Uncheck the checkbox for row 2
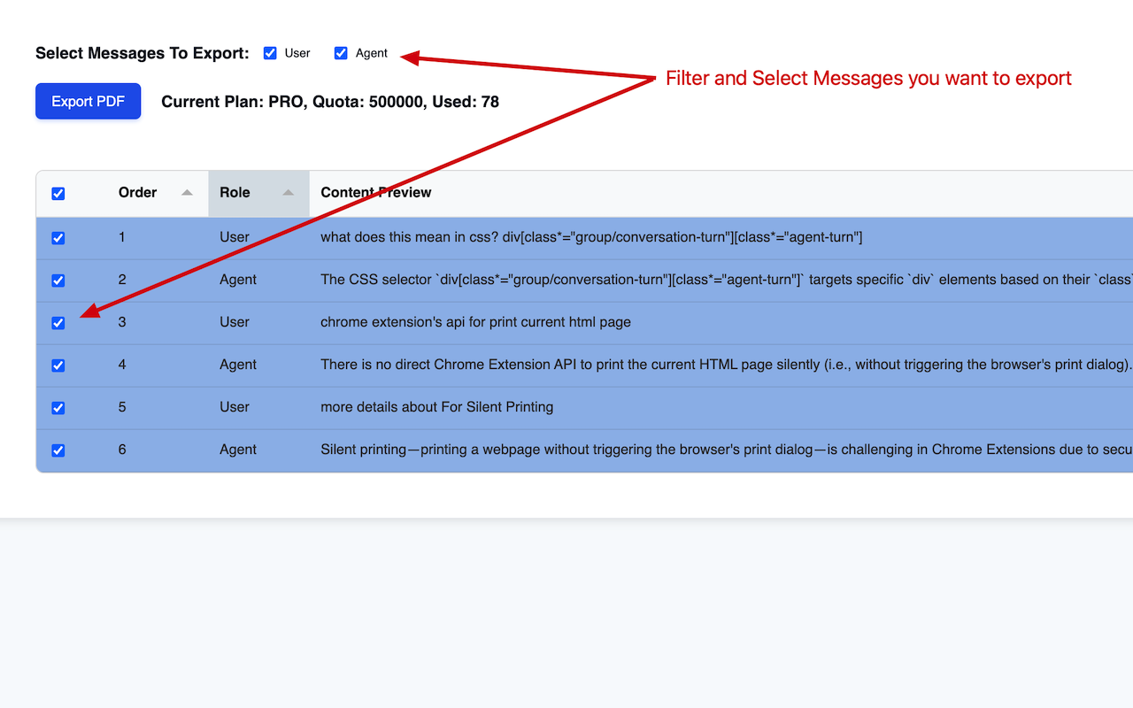This screenshot has height=708, width=1133. click(58, 281)
